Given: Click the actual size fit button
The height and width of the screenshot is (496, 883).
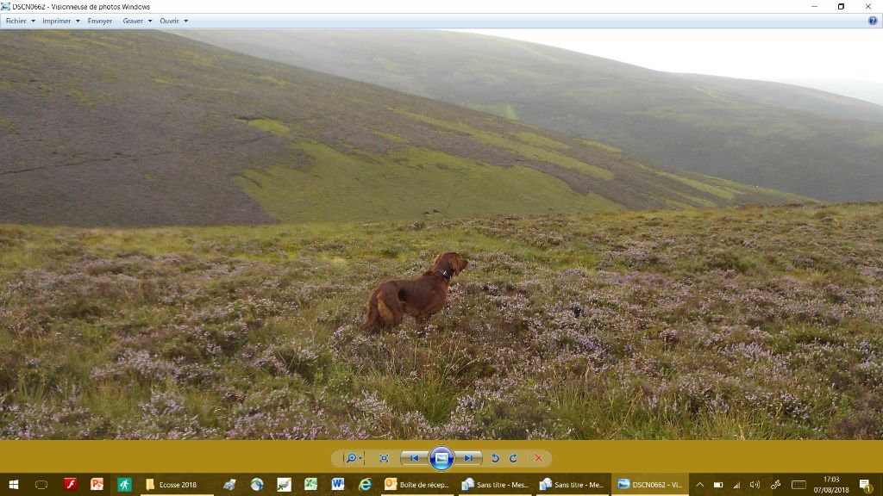Looking at the screenshot, I should 384,458.
